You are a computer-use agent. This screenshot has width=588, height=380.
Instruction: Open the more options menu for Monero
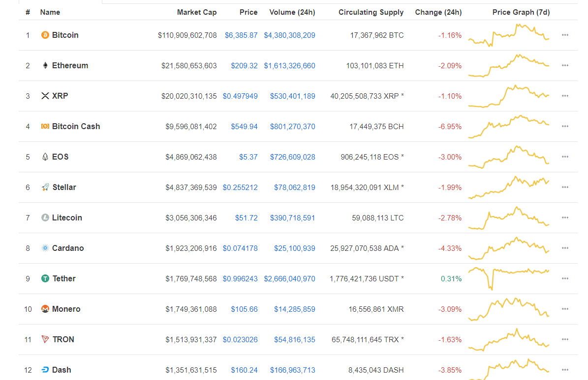pos(565,309)
